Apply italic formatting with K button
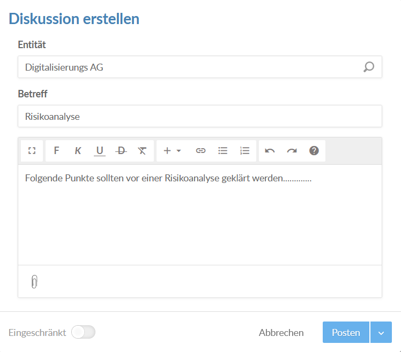Screen dimensions: 401x352 pyautogui.click(x=78, y=151)
